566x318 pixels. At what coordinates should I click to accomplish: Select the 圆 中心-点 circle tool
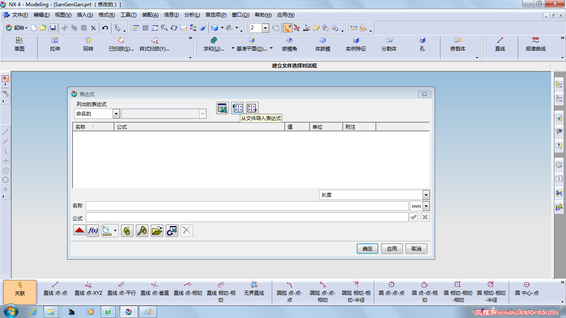[527, 289]
